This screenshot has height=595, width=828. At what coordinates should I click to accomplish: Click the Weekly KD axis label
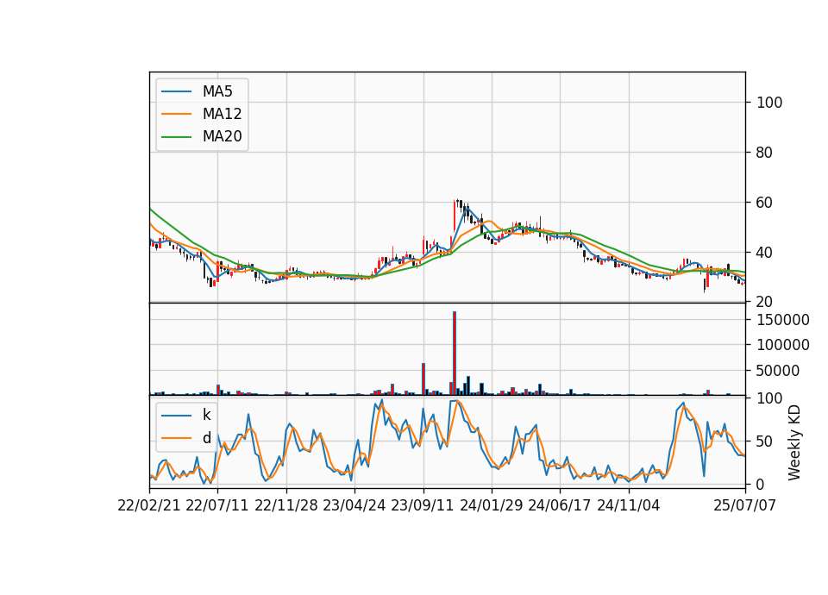pyautogui.click(x=794, y=442)
